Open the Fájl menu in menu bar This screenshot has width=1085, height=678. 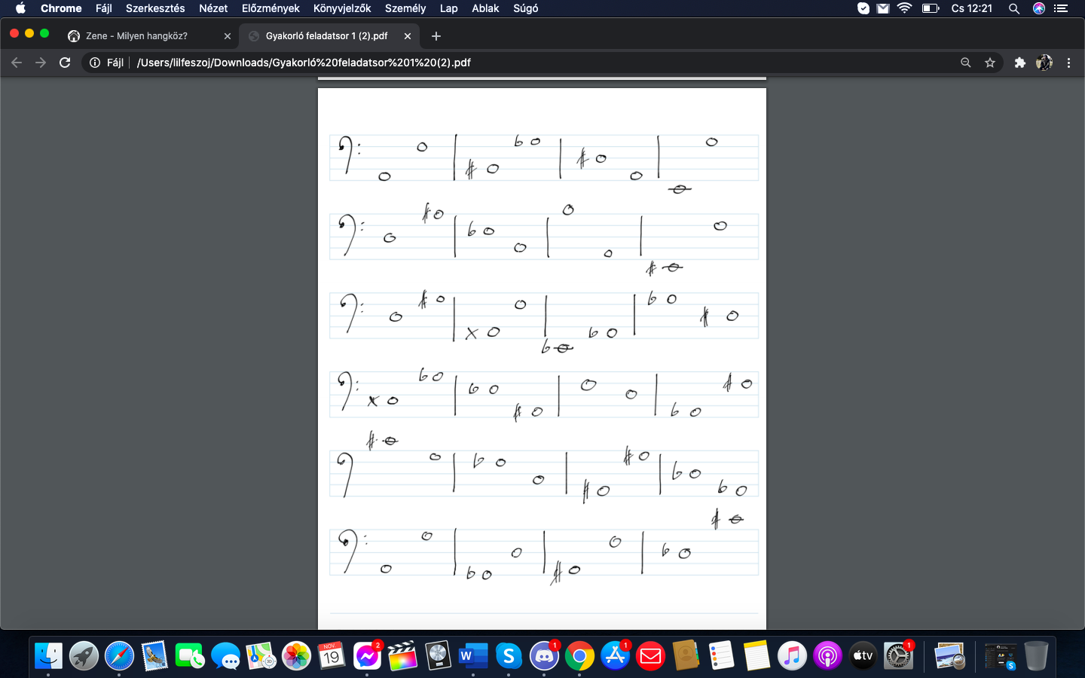point(103,8)
